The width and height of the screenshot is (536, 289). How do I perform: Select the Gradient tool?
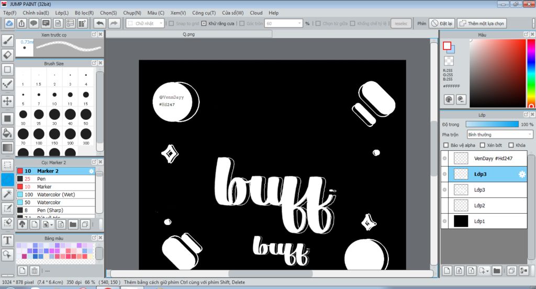7,148
